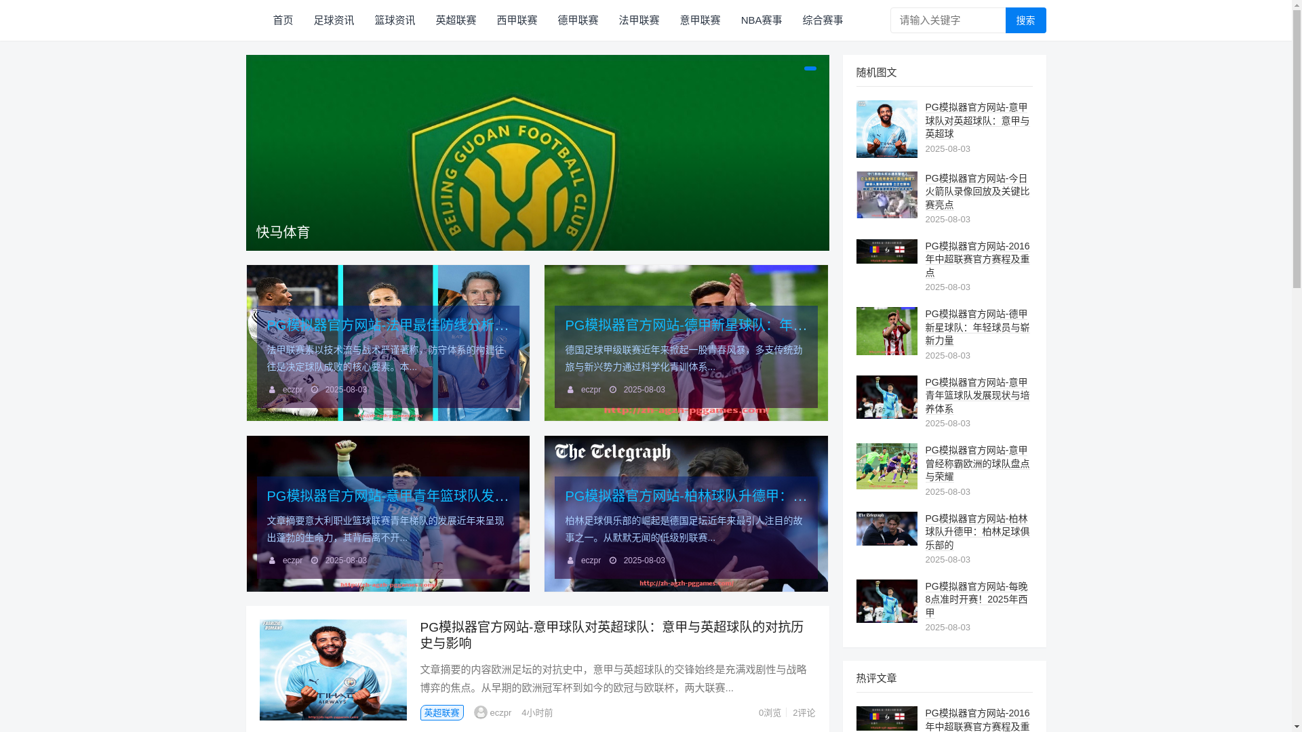Open sidebar link 意甲曾经称霸欧洲的球队盘点与荣耀
This screenshot has height=732, width=1302.
click(x=977, y=463)
